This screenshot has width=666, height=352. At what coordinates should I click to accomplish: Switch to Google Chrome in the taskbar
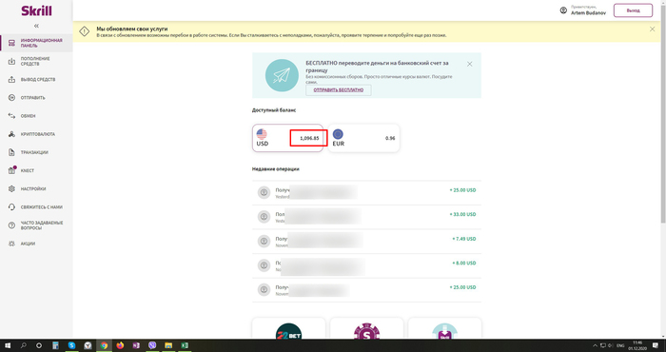104,345
